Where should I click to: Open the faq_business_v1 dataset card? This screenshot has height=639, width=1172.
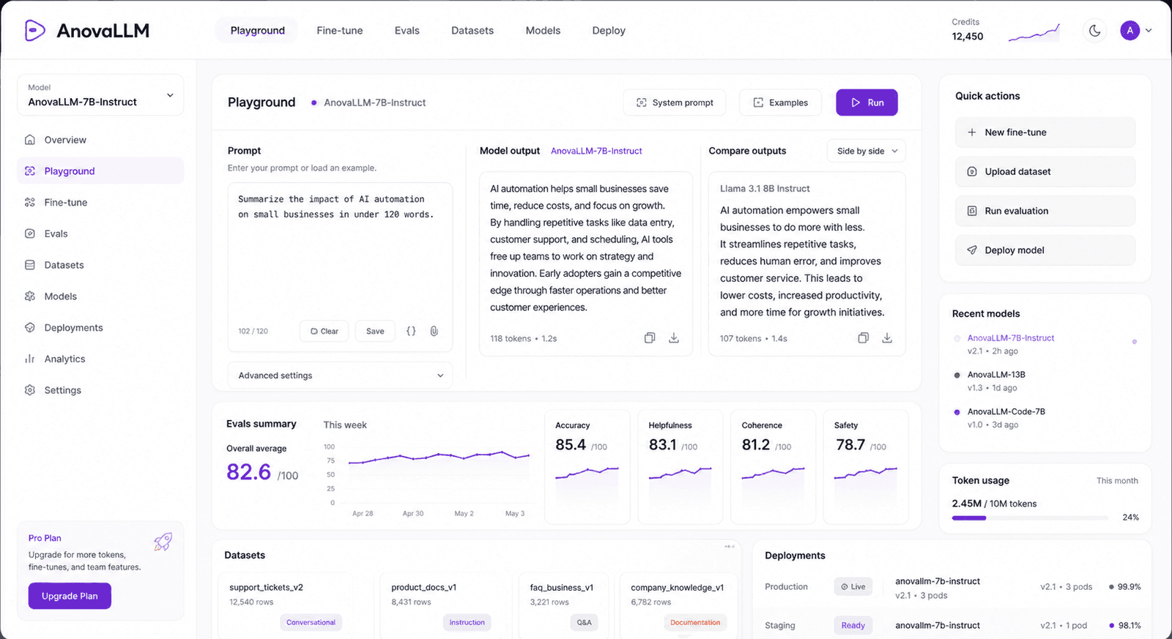(x=563, y=606)
